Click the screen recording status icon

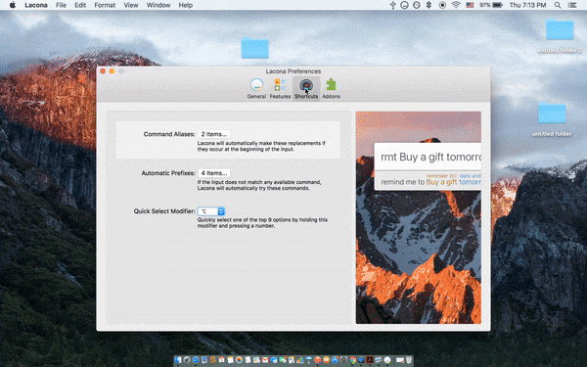click(x=442, y=5)
